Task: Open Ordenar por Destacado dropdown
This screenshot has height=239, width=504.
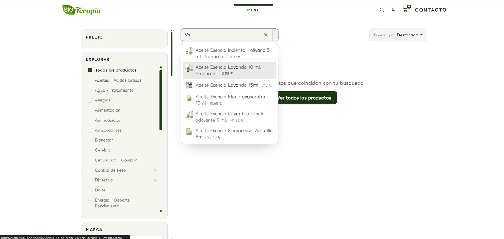Action: (x=398, y=35)
